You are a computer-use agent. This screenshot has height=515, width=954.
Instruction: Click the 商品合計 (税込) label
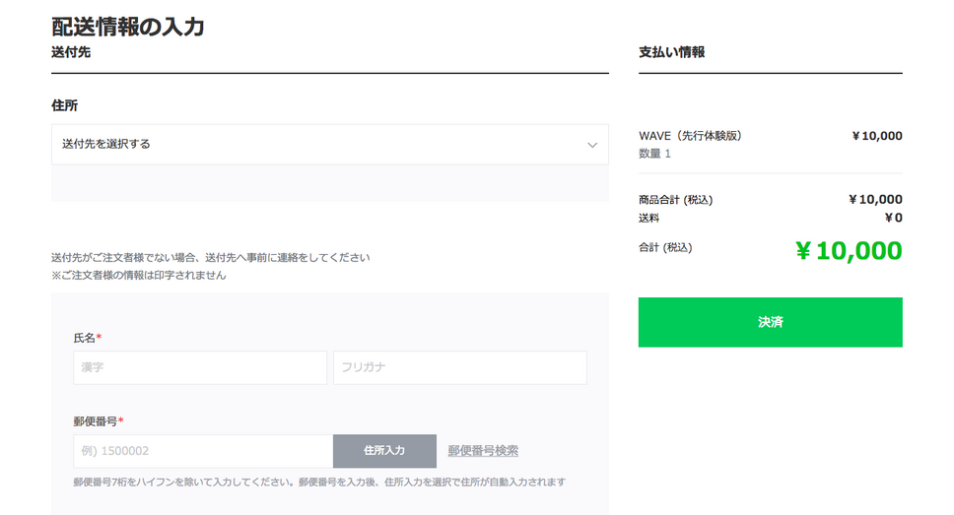click(x=675, y=200)
